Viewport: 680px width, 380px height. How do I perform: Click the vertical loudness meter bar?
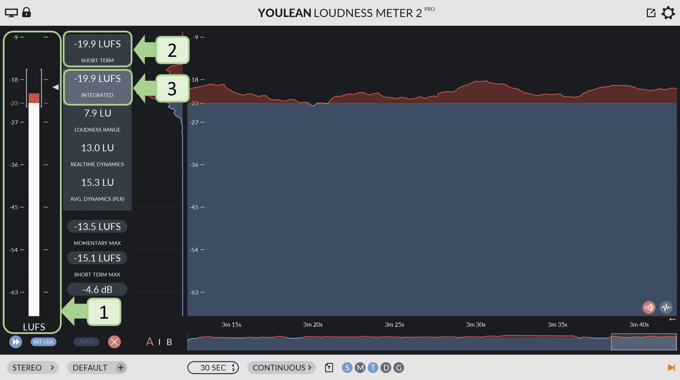[x=34, y=204]
